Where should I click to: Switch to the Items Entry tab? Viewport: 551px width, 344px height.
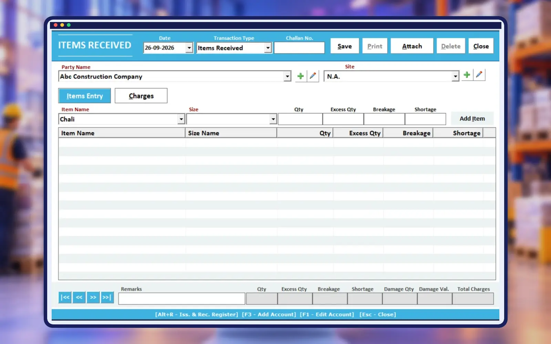pos(85,96)
